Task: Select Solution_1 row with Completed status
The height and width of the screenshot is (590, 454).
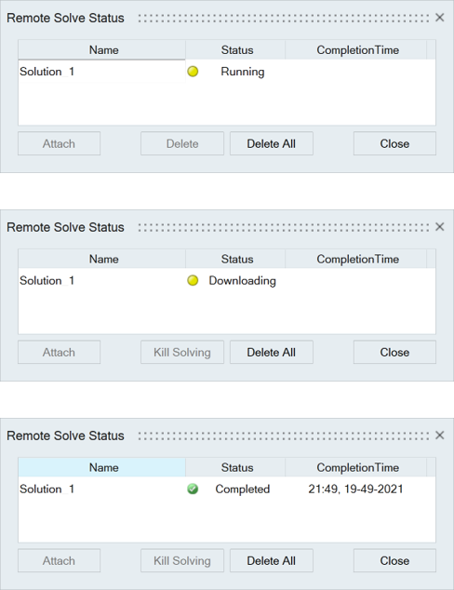Action: pos(227,489)
